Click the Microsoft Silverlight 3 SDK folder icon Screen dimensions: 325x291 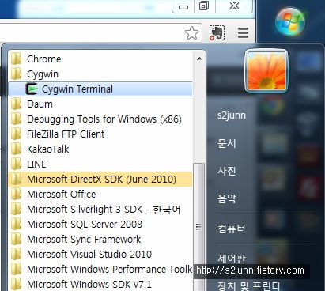tap(17, 209)
